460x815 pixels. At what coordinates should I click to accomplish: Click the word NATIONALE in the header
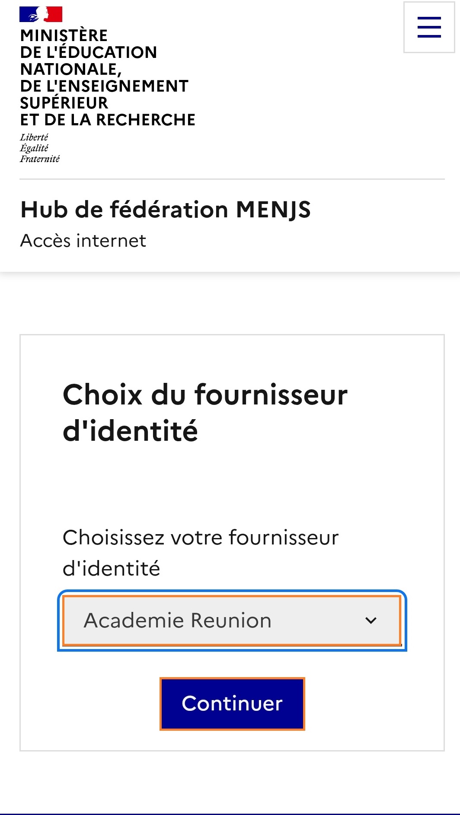tap(69, 69)
